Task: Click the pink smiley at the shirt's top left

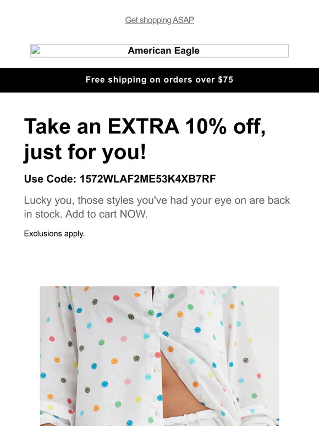Action: (x=116, y=298)
